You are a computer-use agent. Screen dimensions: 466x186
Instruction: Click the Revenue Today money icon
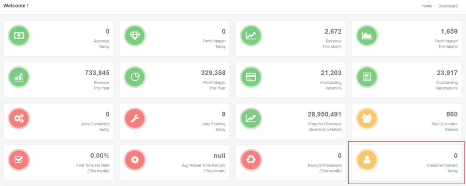tap(19, 36)
